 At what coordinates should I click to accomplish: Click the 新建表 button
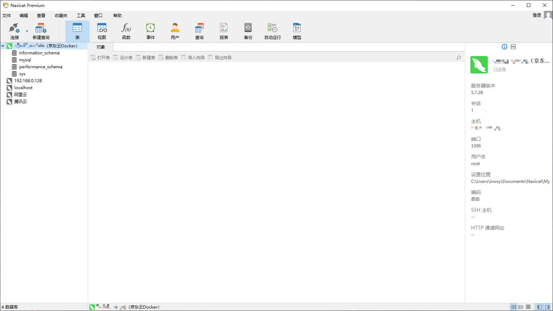145,58
